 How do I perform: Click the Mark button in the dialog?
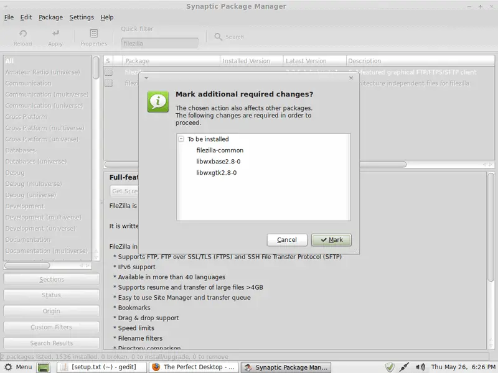(x=331, y=240)
